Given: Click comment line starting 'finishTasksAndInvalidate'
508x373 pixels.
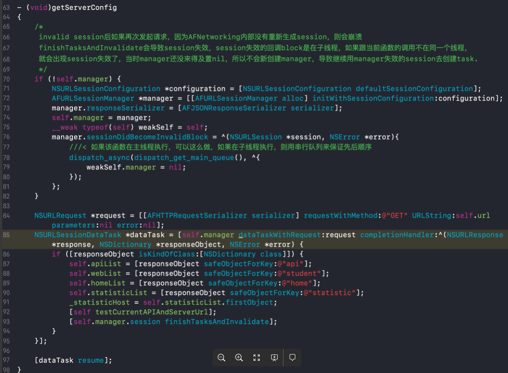Looking at the screenshot, I should click(254, 48).
